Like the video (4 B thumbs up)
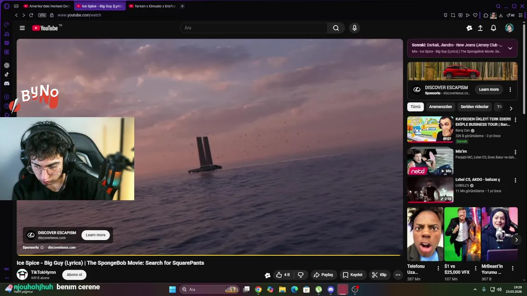 [283, 275]
